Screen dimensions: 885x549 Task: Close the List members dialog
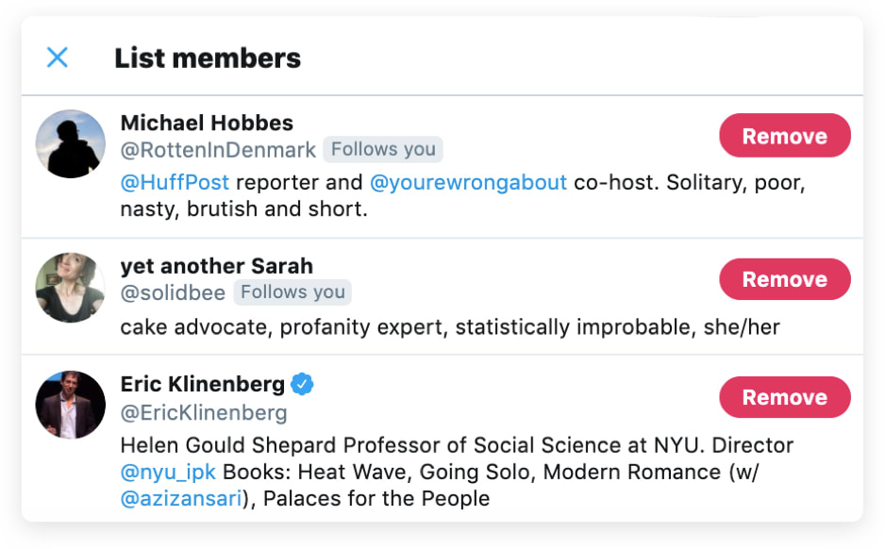point(57,58)
